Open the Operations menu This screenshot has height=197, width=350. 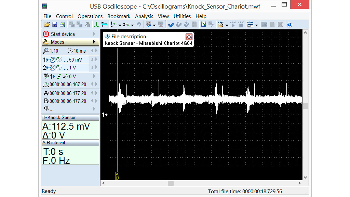pyautogui.click(x=90, y=16)
